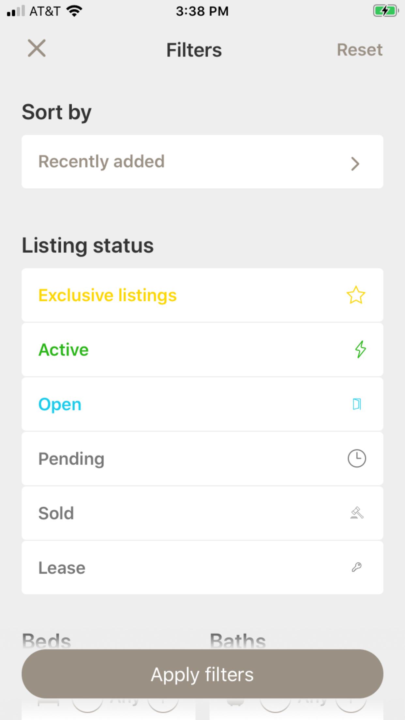405x720 pixels.
Task: Tap the key icon for Lease
Action: [x=357, y=567]
